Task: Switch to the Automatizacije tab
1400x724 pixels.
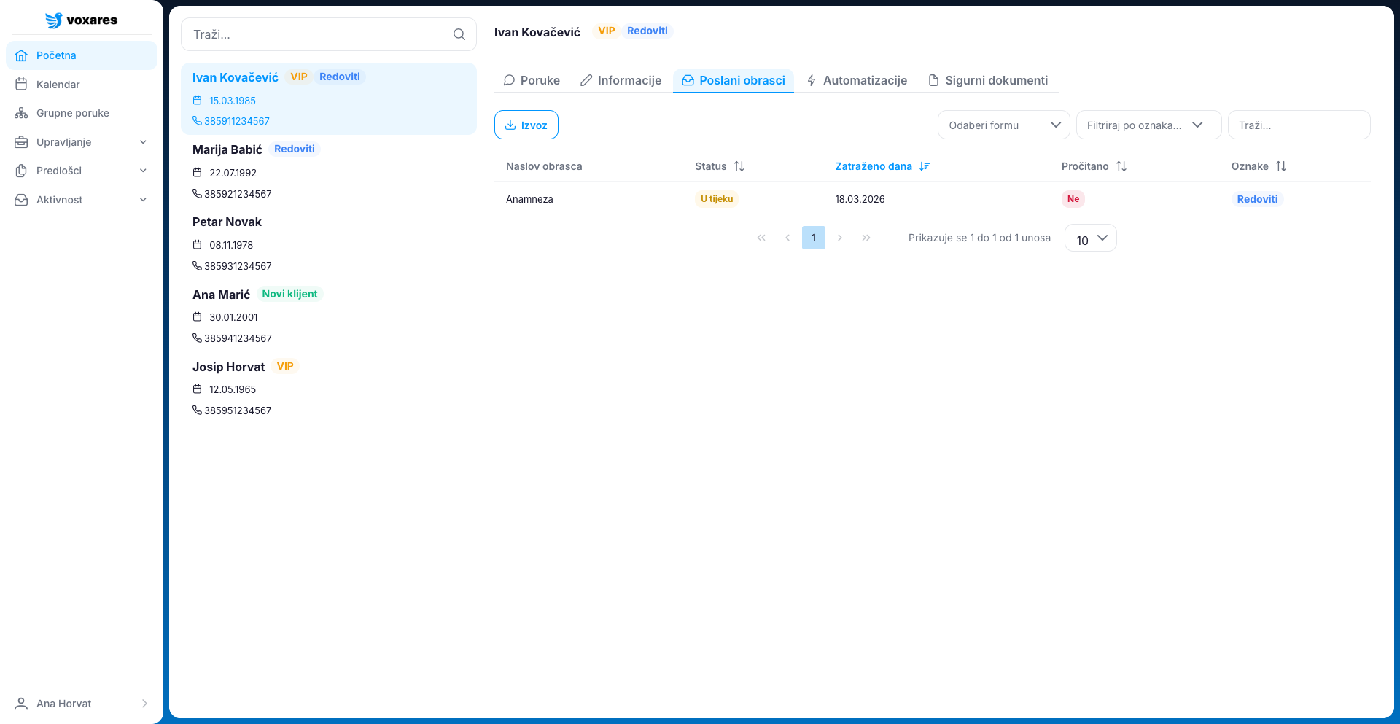Action: (857, 80)
